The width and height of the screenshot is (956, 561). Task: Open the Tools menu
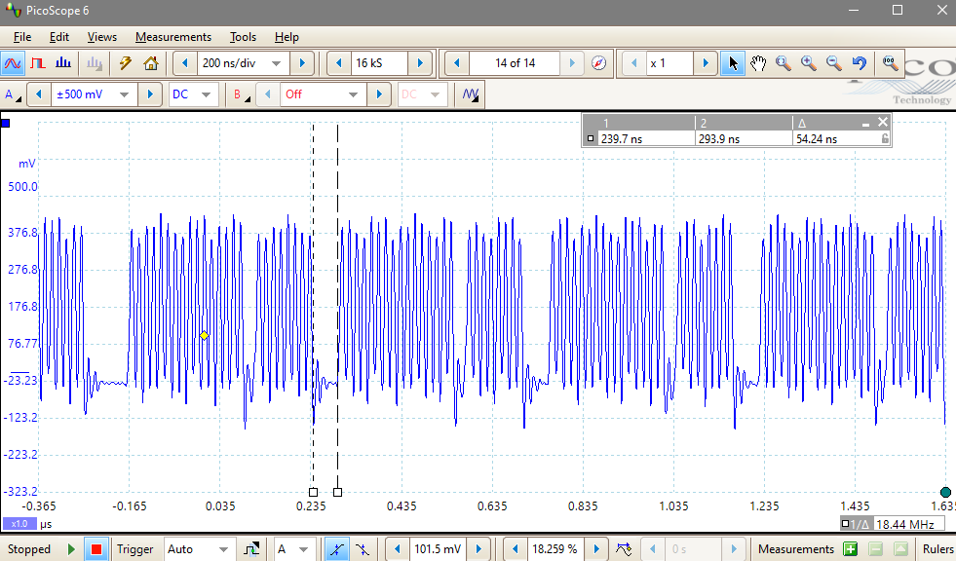(x=243, y=37)
